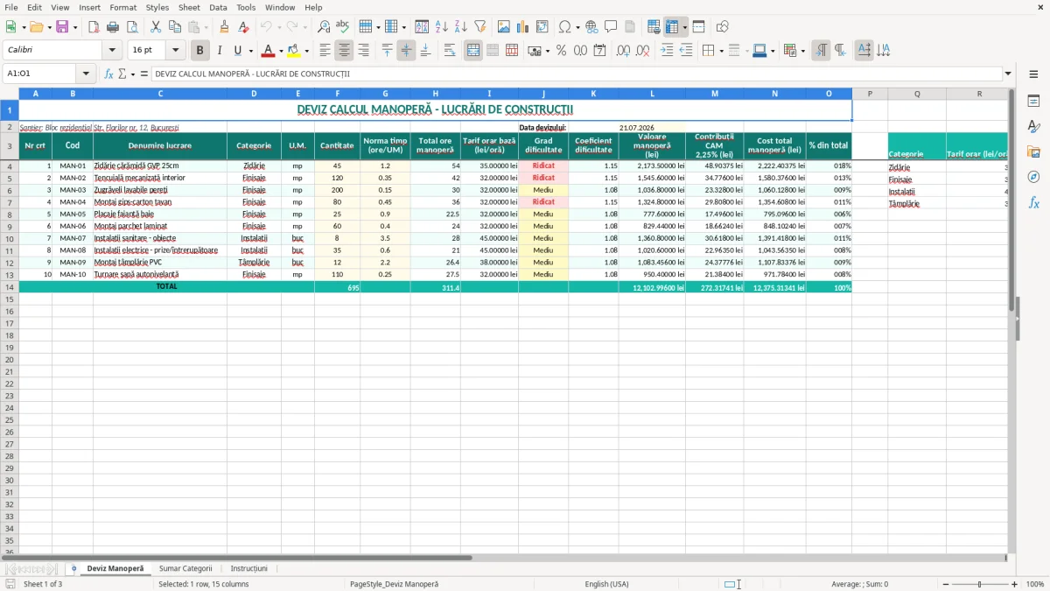Open the Borders dropdown arrow
Viewport: 1050px width, 591px height.
tap(723, 51)
